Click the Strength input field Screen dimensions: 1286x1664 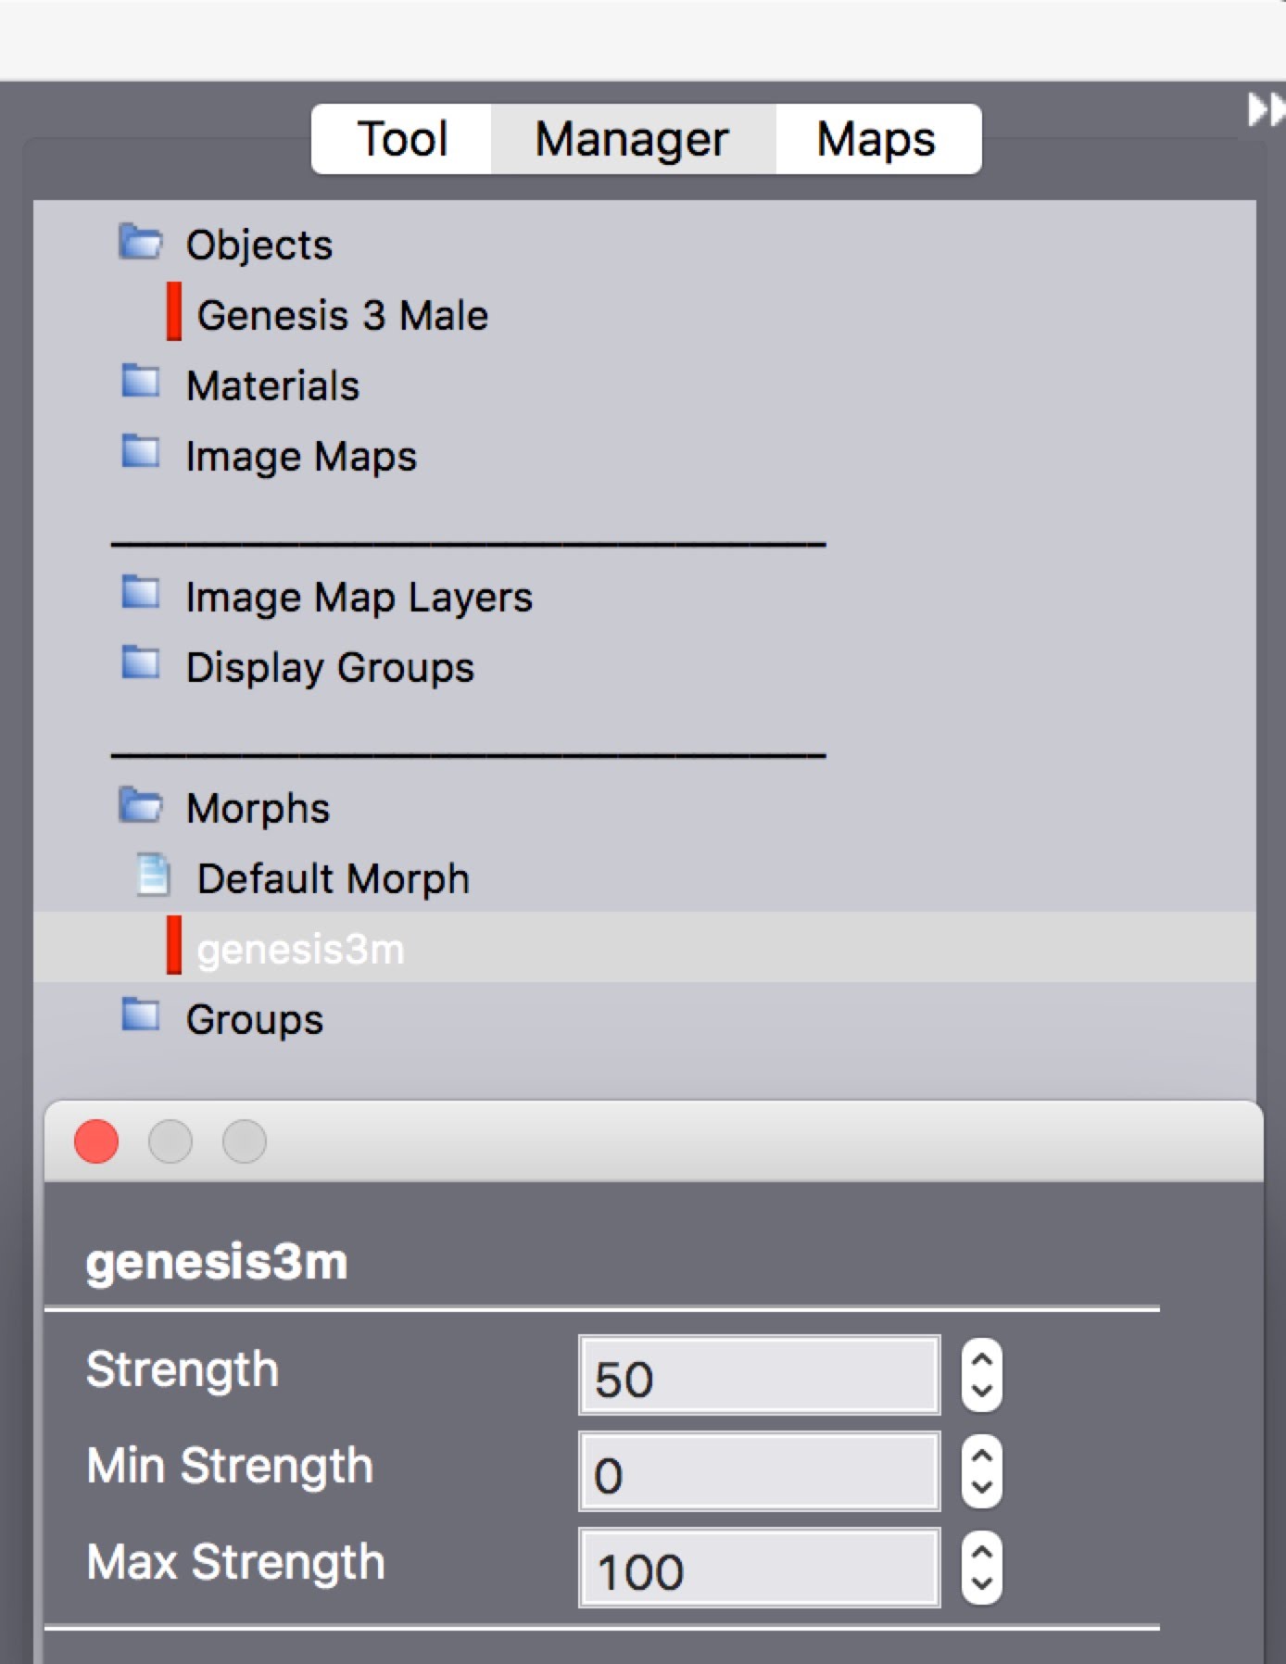point(759,1376)
